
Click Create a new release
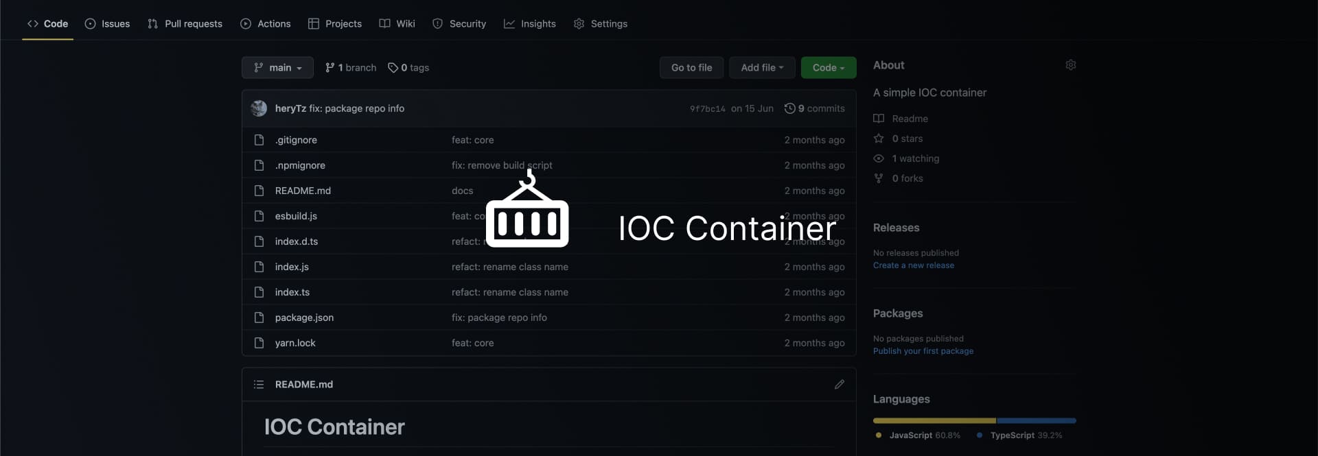(x=913, y=265)
